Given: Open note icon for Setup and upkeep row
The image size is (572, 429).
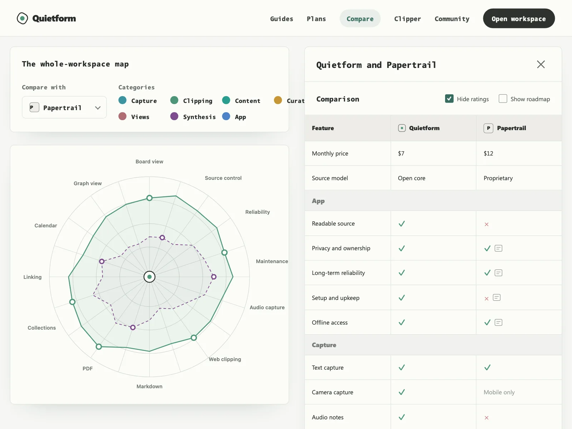Looking at the screenshot, I should click(497, 297).
